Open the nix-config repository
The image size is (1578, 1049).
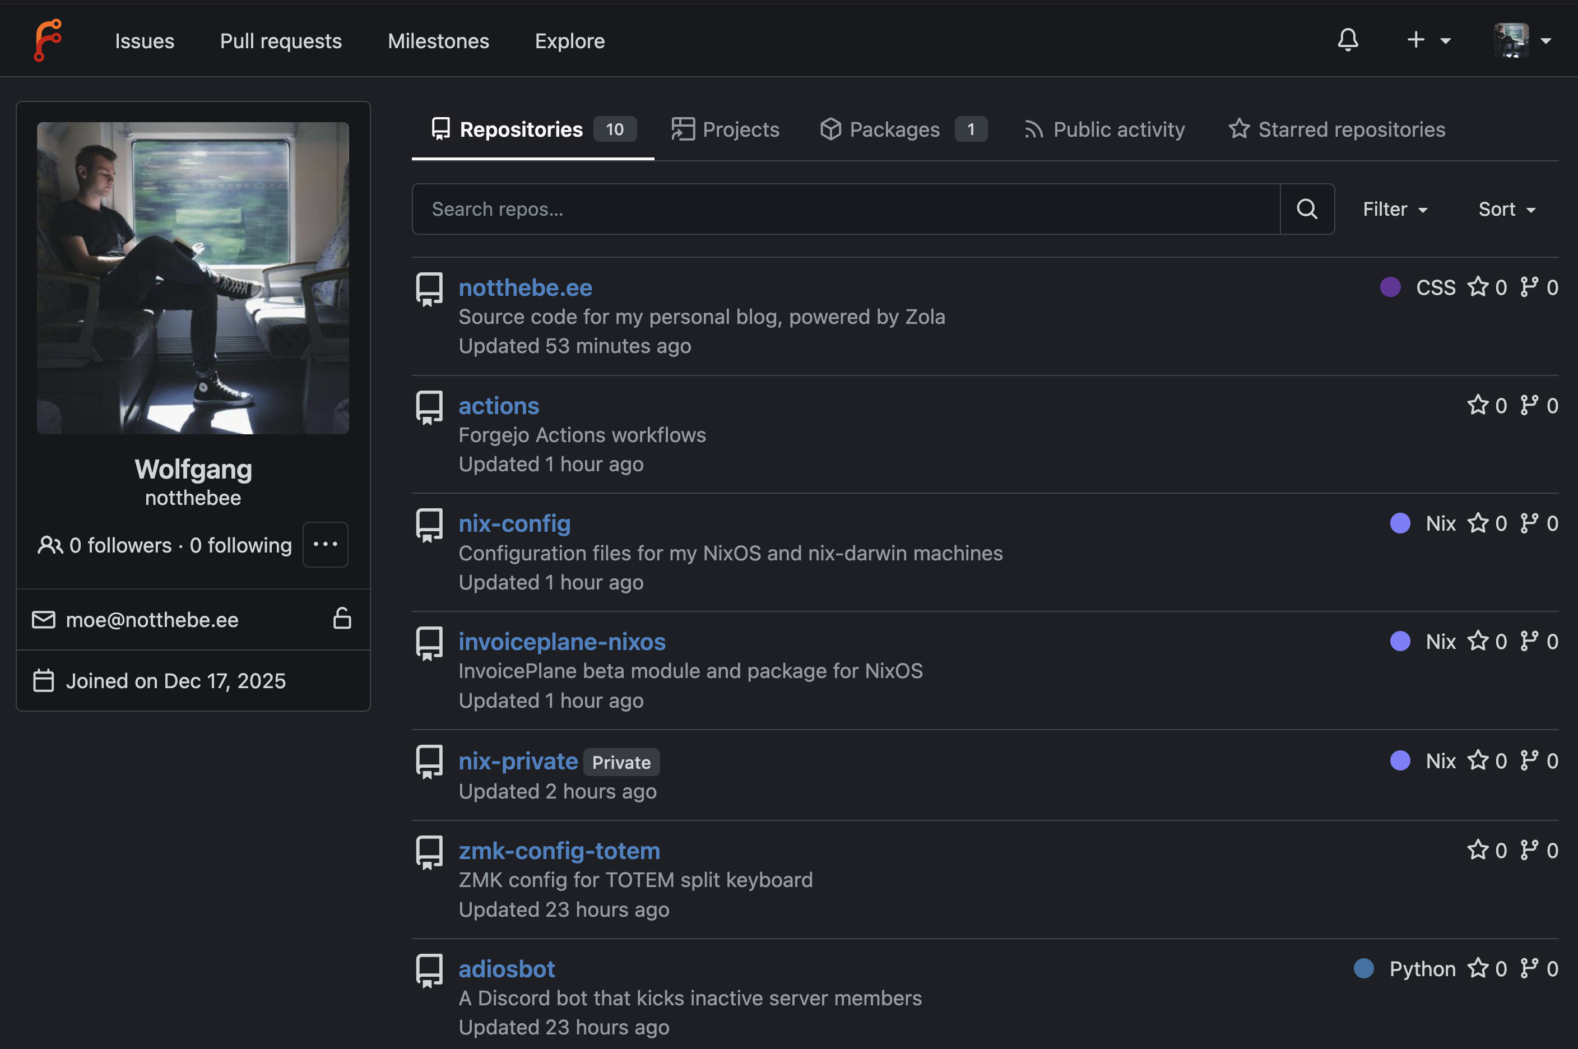point(514,524)
